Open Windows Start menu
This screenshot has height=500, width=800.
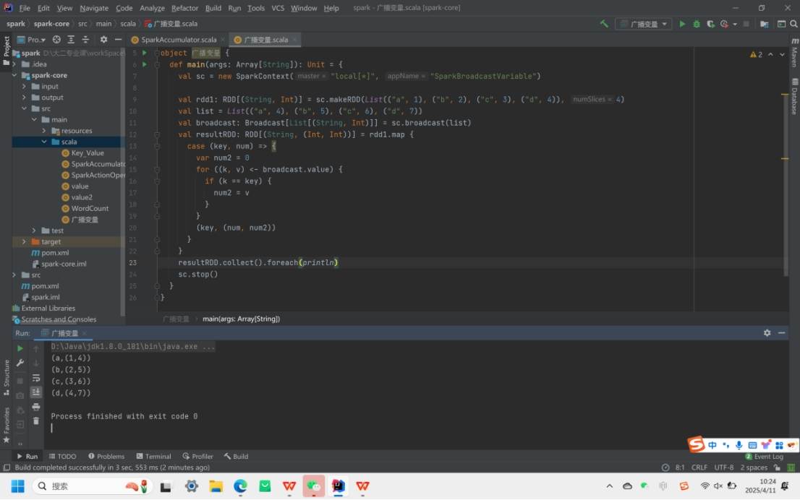pyautogui.click(x=18, y=486)
